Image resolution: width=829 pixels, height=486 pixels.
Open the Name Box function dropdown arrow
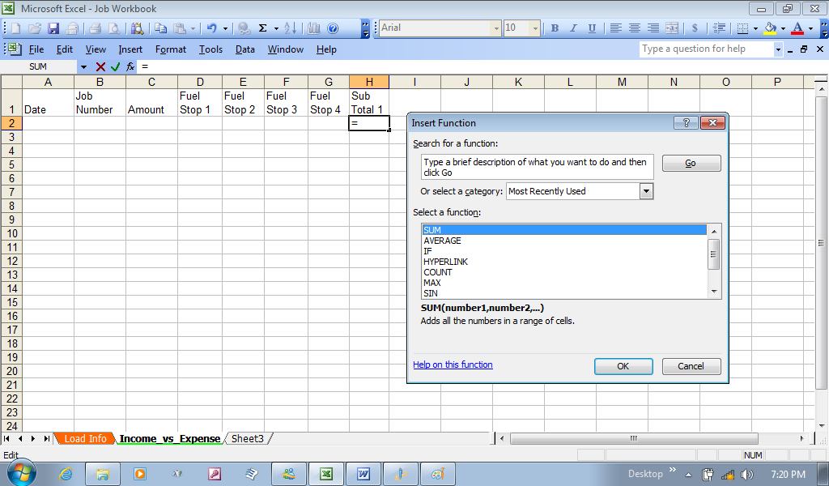(x=83, y=66)
